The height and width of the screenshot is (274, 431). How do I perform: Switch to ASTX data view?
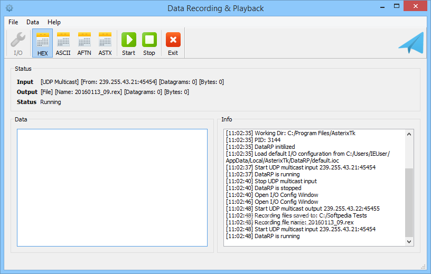(105, 43)
